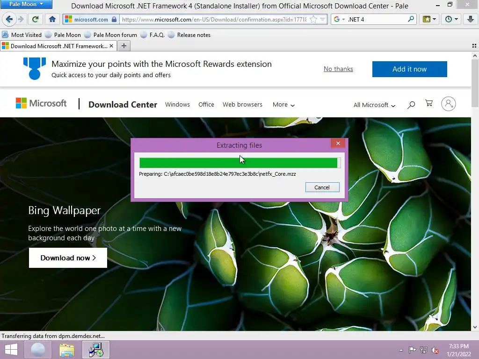Run the search with magnifier icon
479x359 pixels.
(411, 19)
